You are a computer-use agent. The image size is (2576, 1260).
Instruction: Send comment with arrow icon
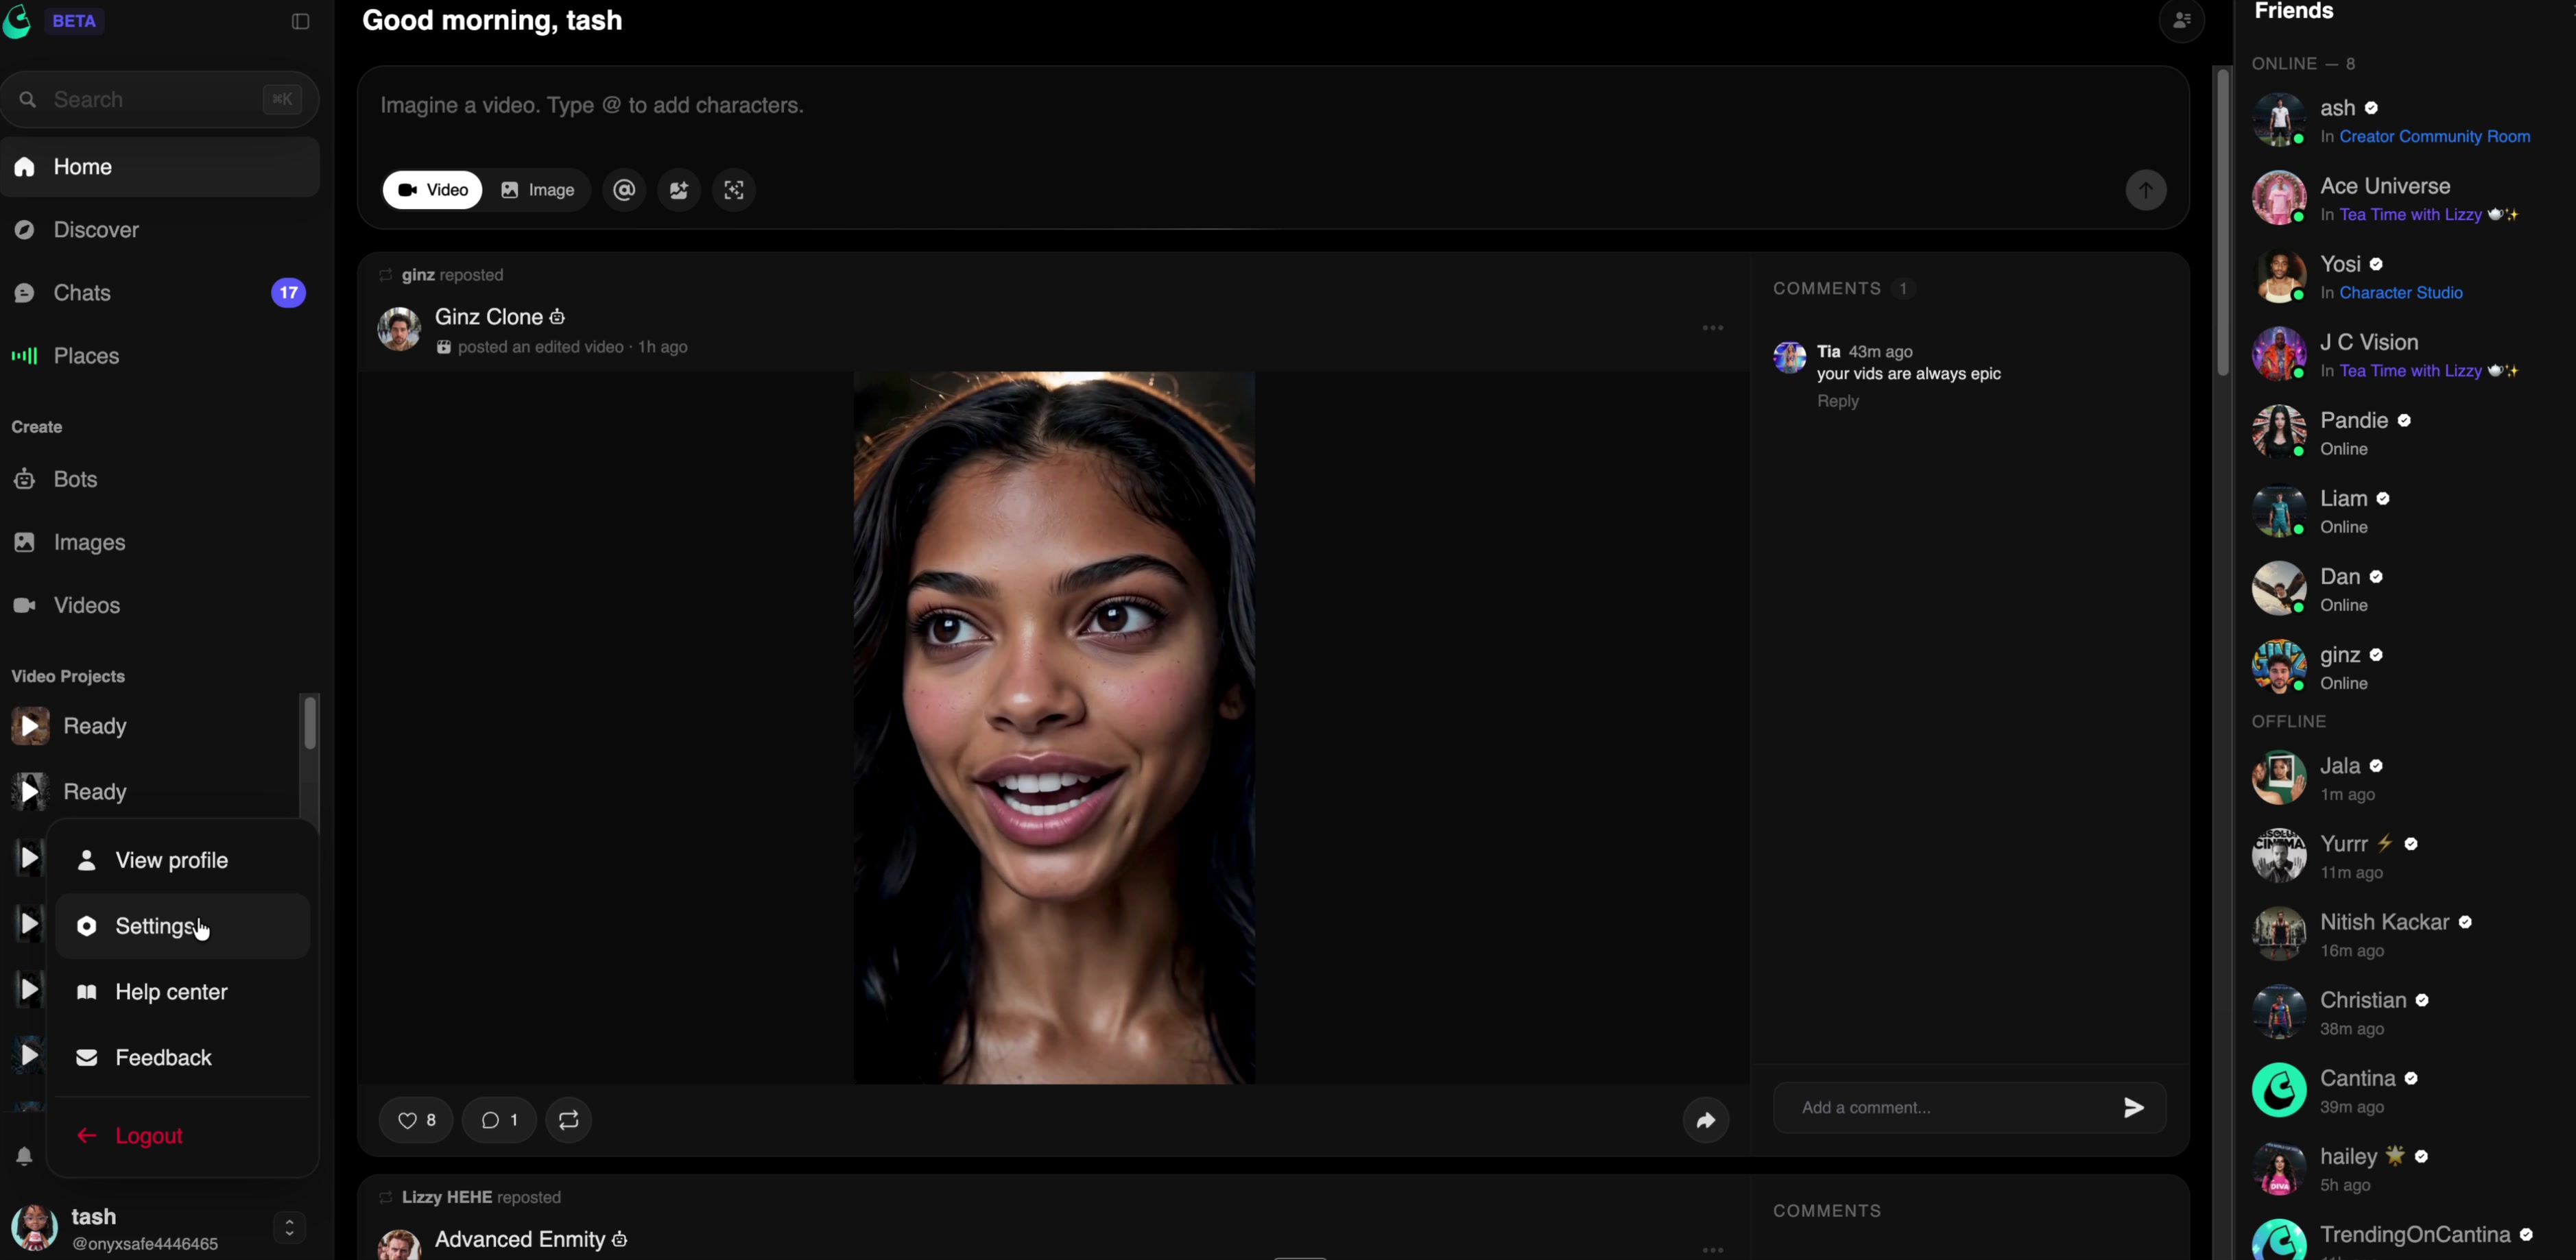(x=2133, y=1107)
